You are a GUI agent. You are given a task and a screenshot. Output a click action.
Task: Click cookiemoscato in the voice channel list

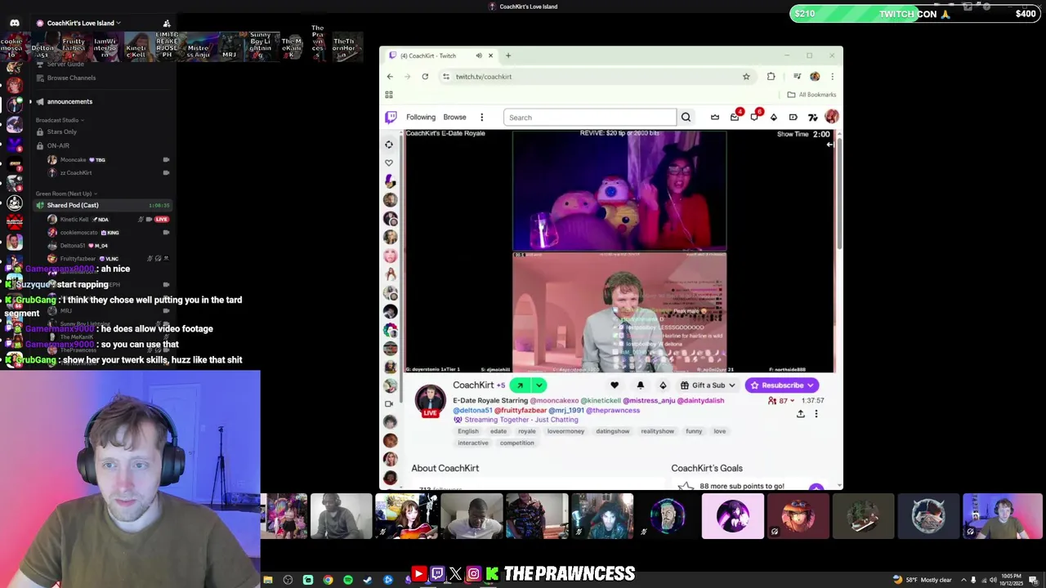[x=78, y=232]
